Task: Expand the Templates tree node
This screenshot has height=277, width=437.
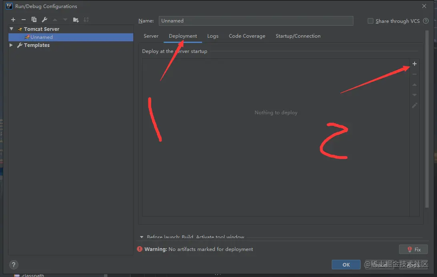Action: coord(11,45)
